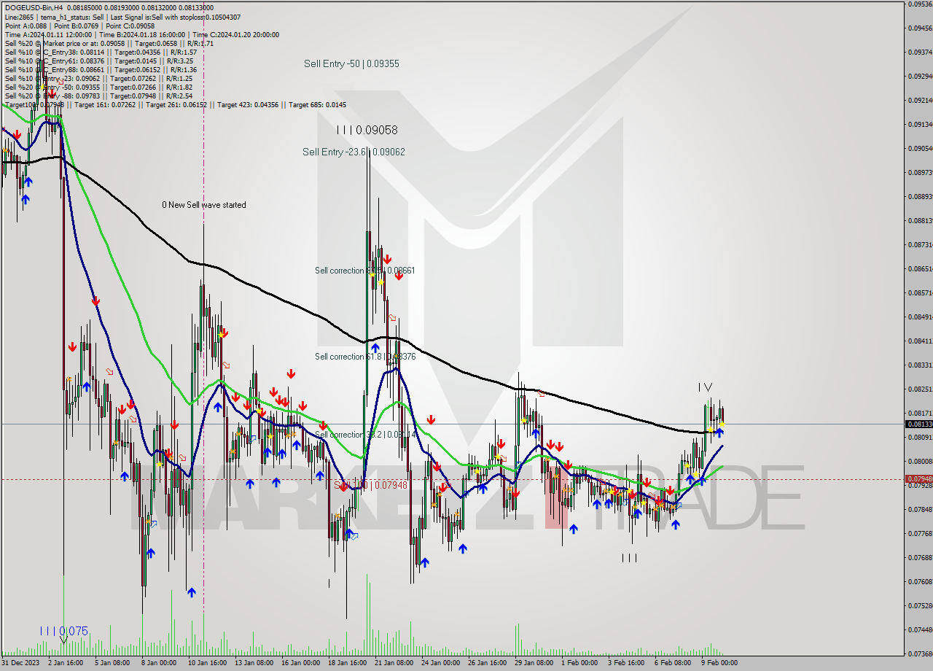This screenshot has width=933, height=671.
Task: Select the 'I V' wave label
Action: click(705, 387)
